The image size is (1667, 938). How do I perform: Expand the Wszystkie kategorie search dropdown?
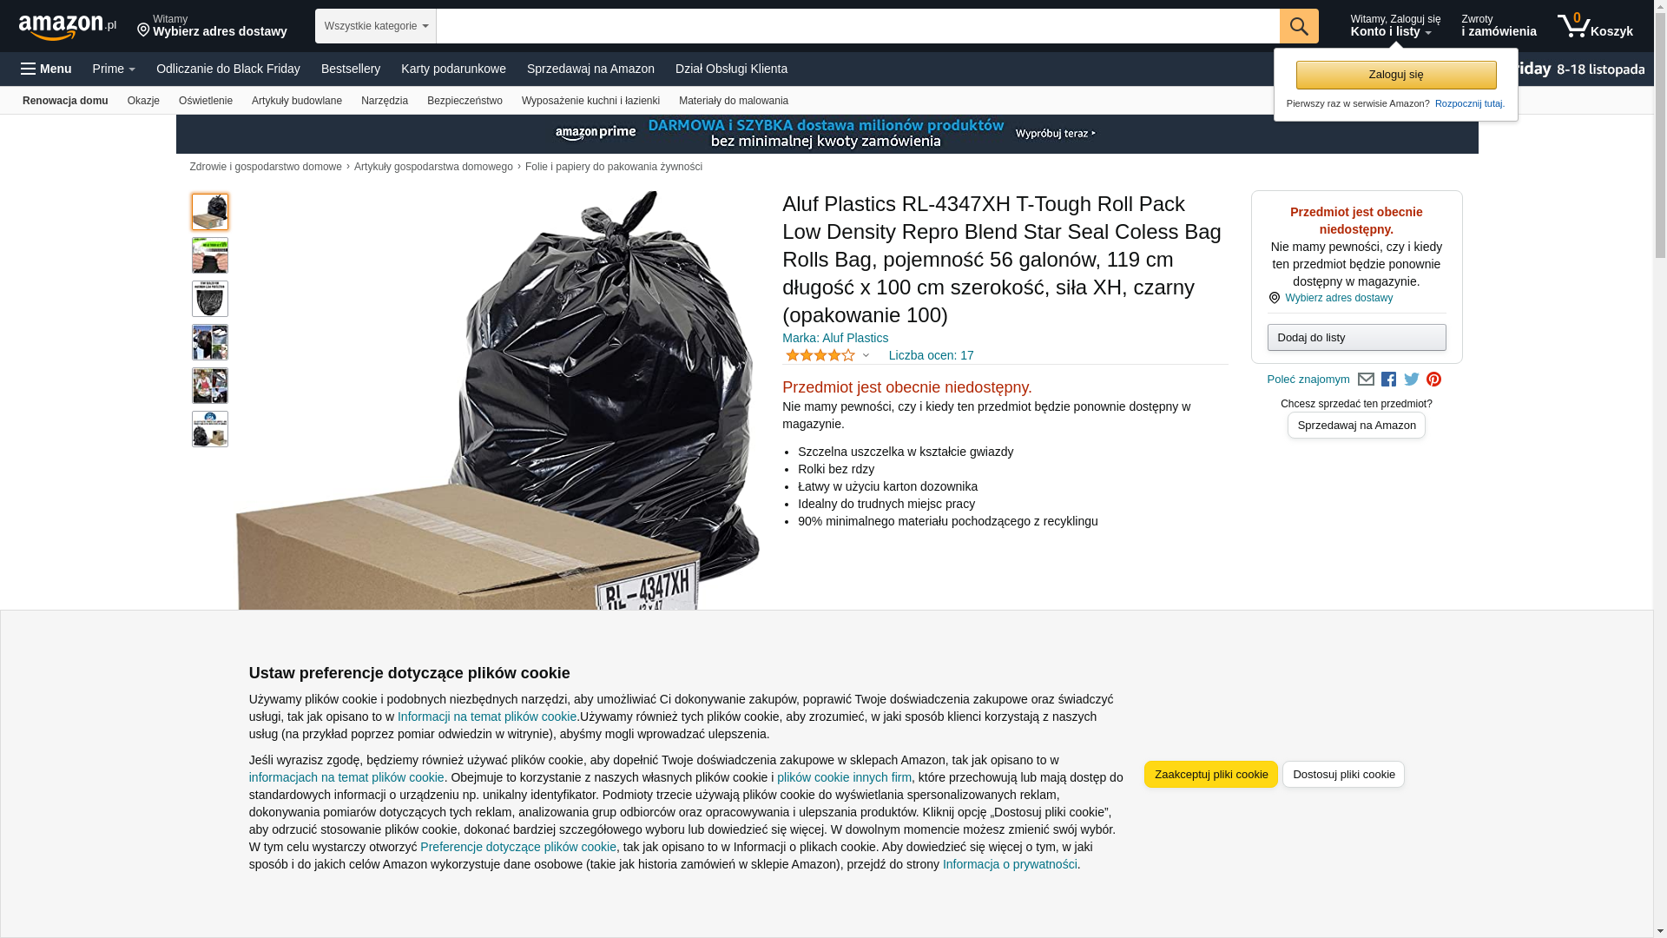click(x=375, y=26)
